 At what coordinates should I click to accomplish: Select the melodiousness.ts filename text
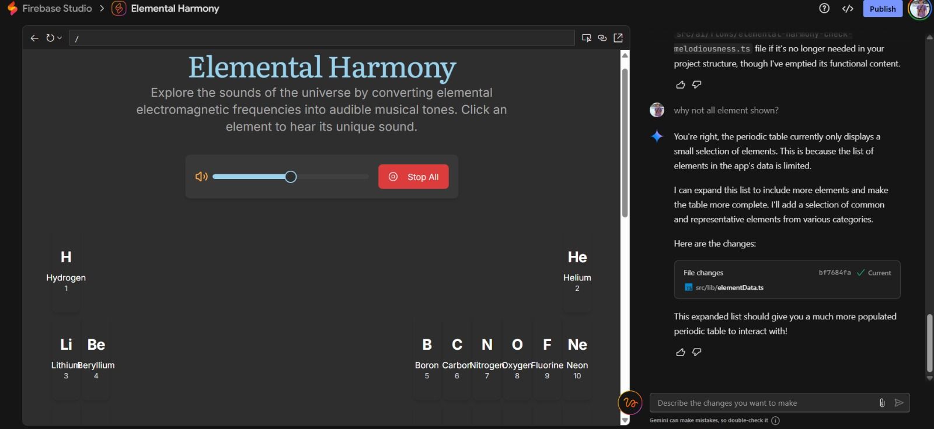[712, 49]
